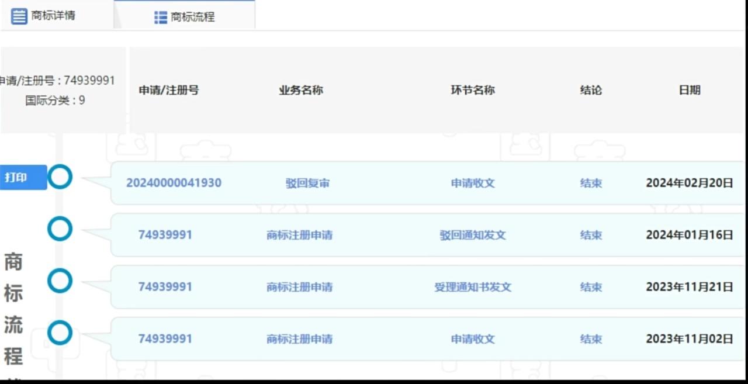Select the timeline circle for 2024年01月16日 row
This screenshot has height=384, width=748.
60,229
